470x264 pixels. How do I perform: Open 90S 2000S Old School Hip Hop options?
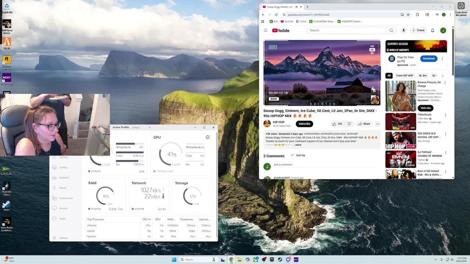click(x=445, y=134)
